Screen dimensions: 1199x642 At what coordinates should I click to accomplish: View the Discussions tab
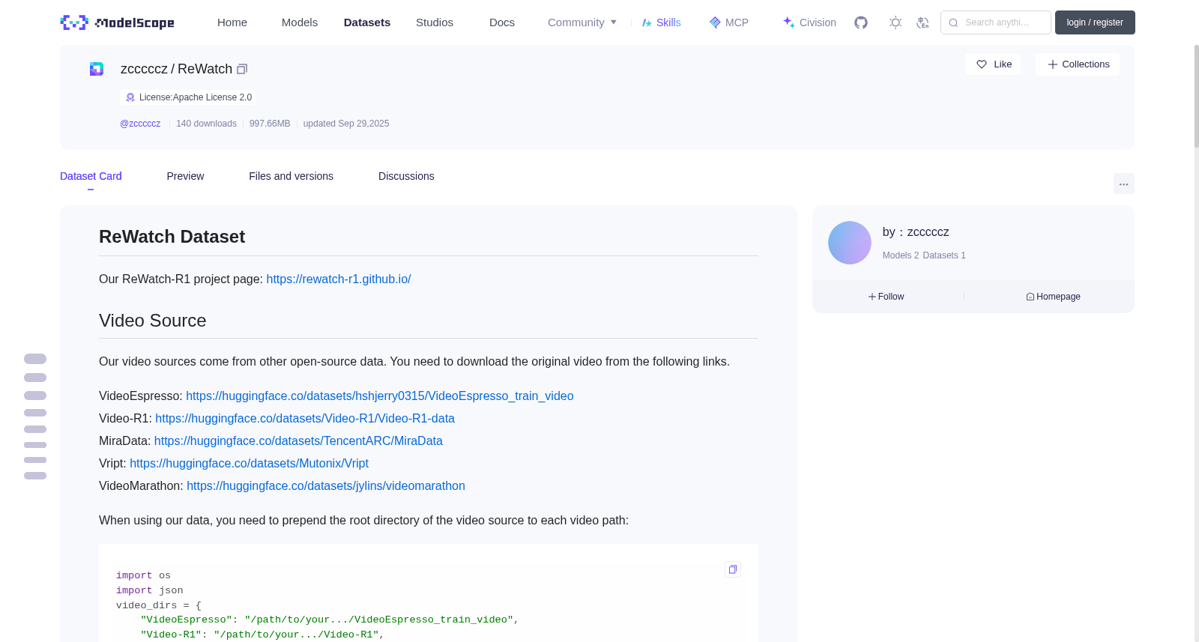click(406, 176)
